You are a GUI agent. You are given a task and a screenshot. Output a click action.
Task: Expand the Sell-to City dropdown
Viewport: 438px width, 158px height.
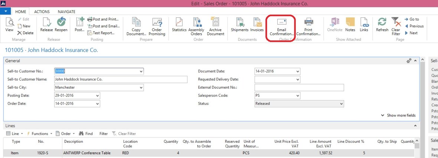141,88
